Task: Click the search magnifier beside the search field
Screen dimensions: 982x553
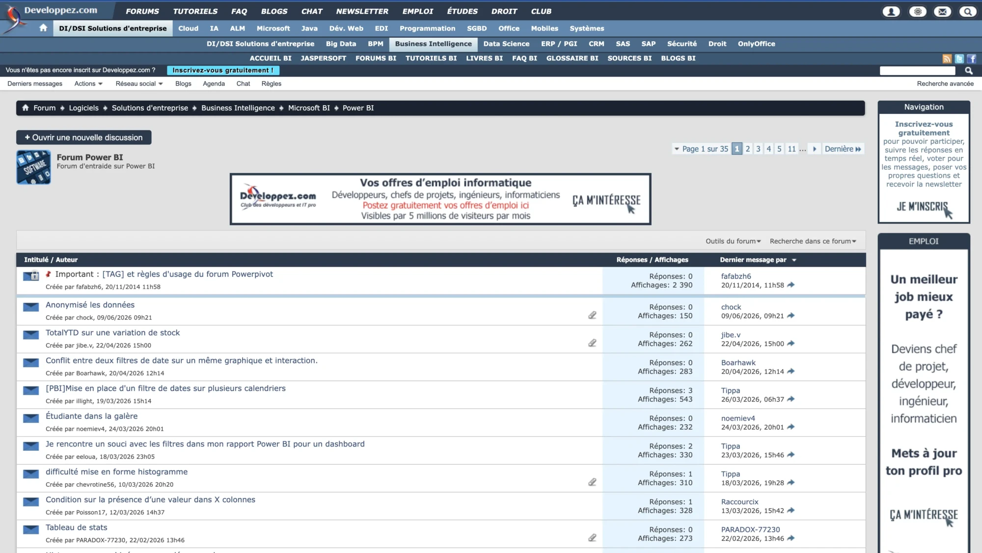Action: pos(969,71)
